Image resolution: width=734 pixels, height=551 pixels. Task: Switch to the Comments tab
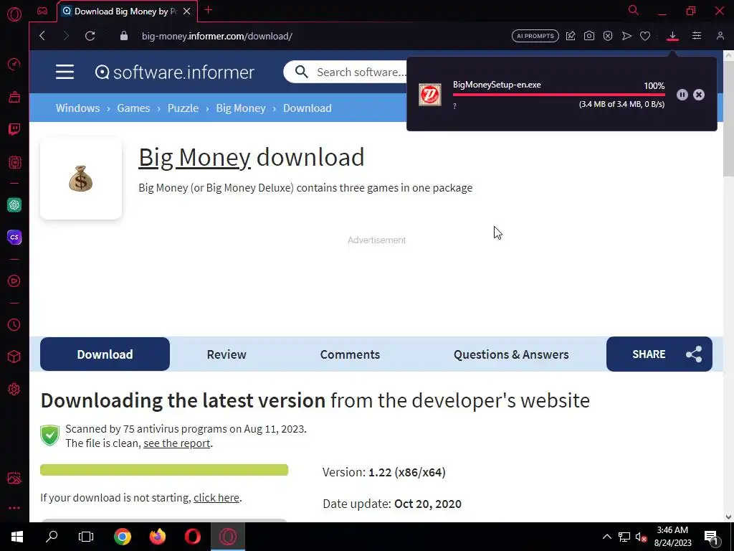click(x=350, y=354)
